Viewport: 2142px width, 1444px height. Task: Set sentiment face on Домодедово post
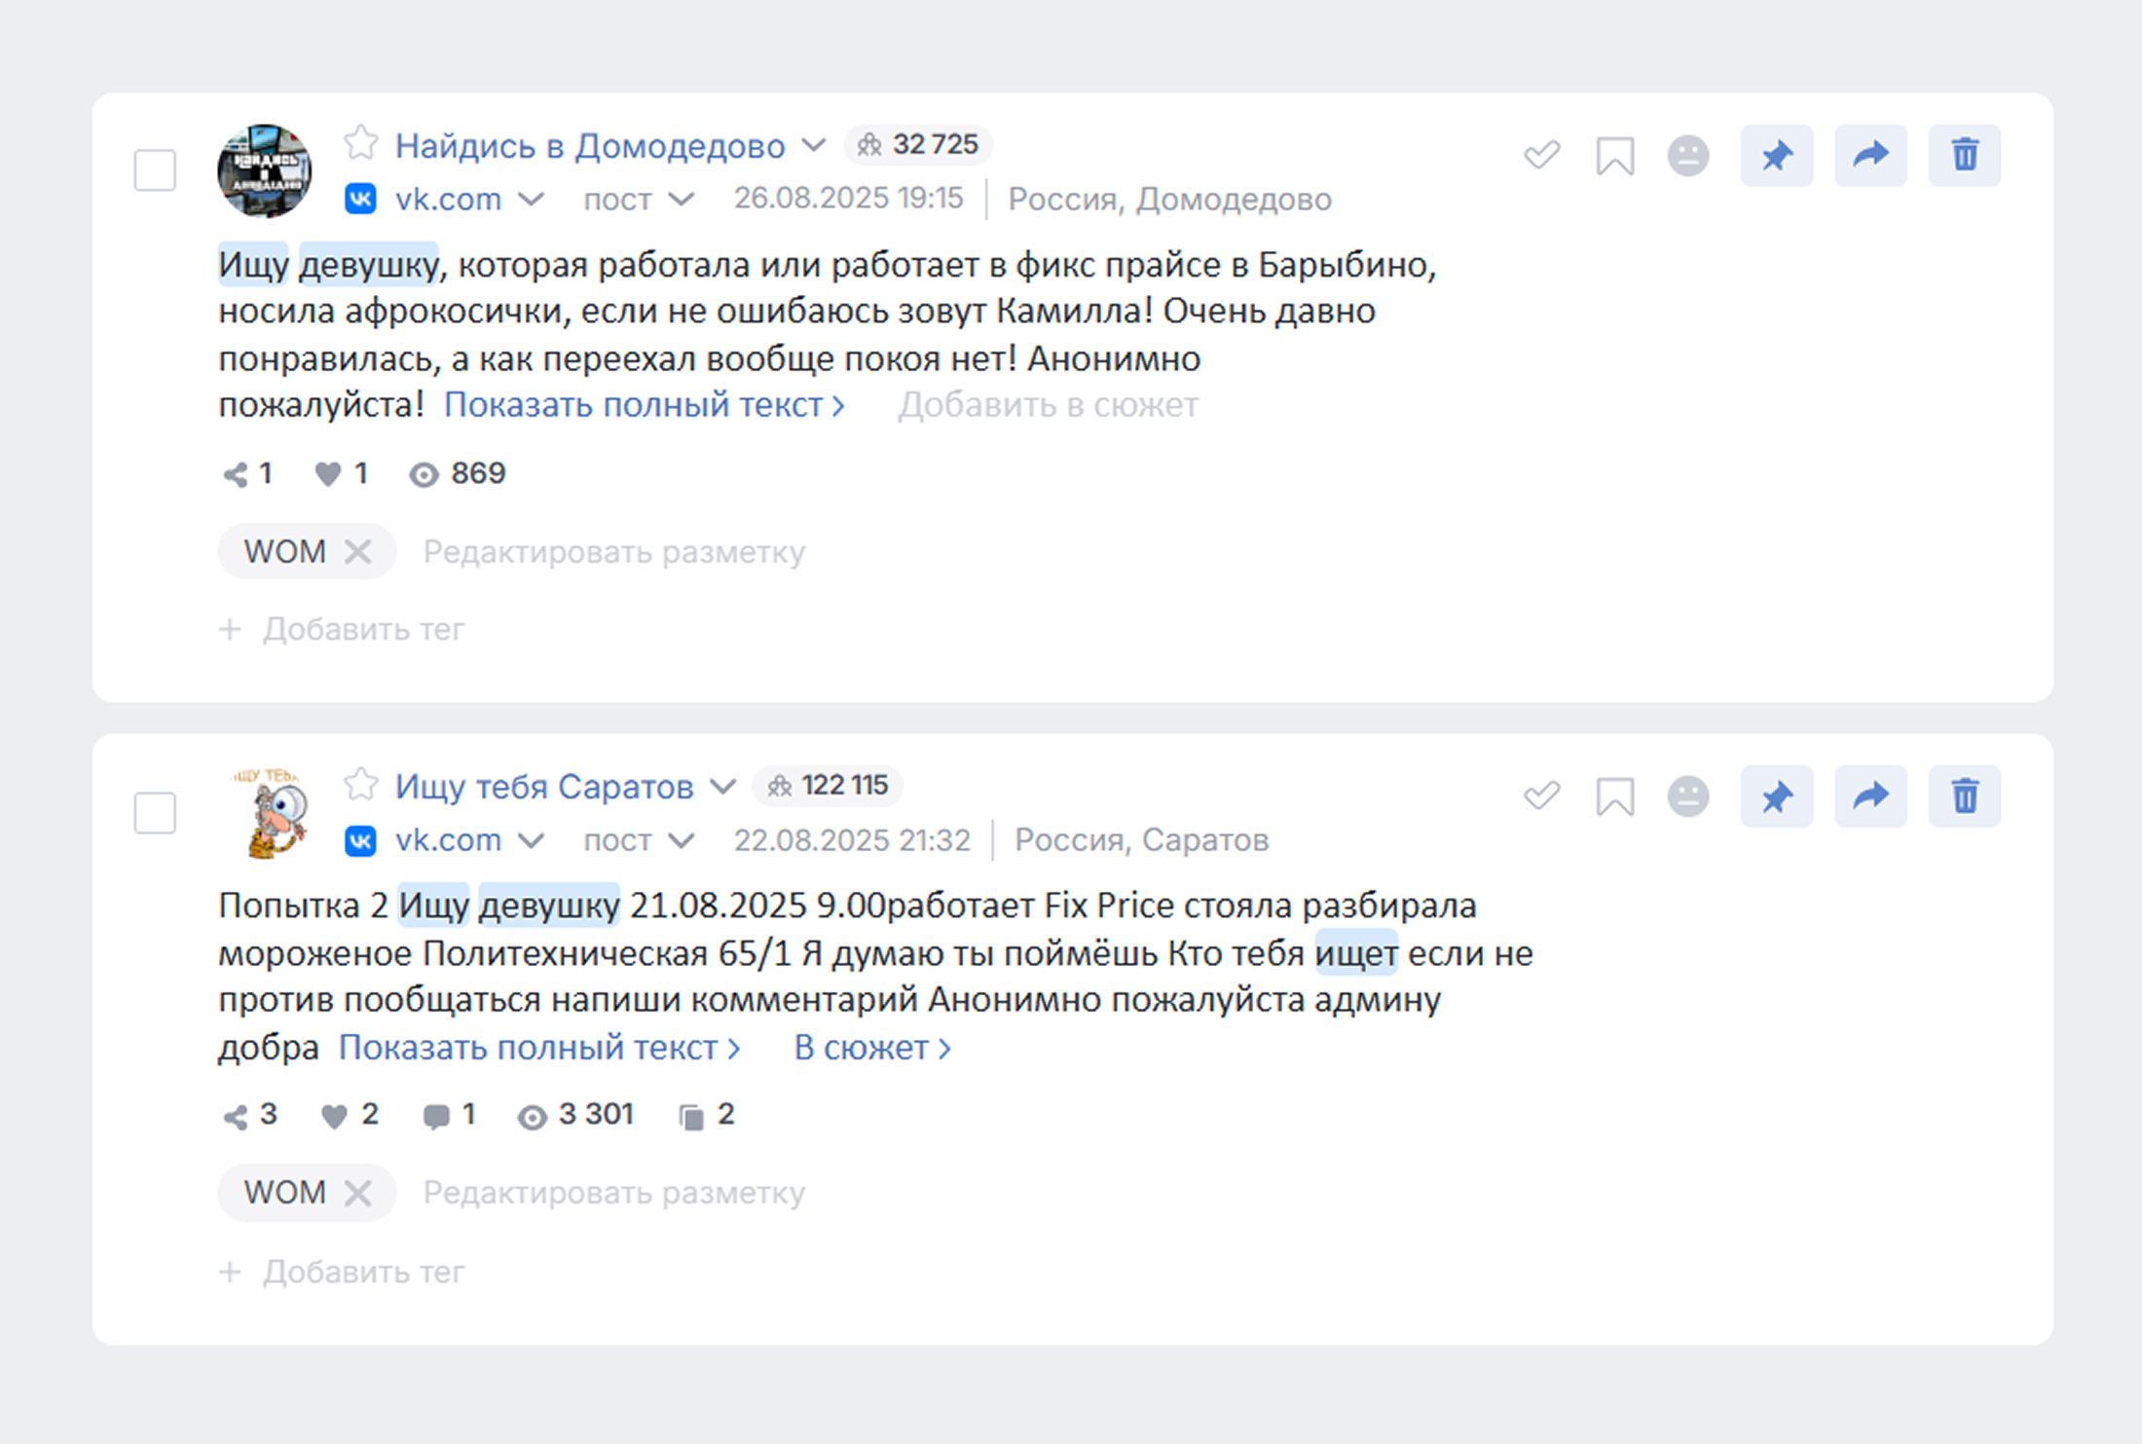coord(1687,156)
